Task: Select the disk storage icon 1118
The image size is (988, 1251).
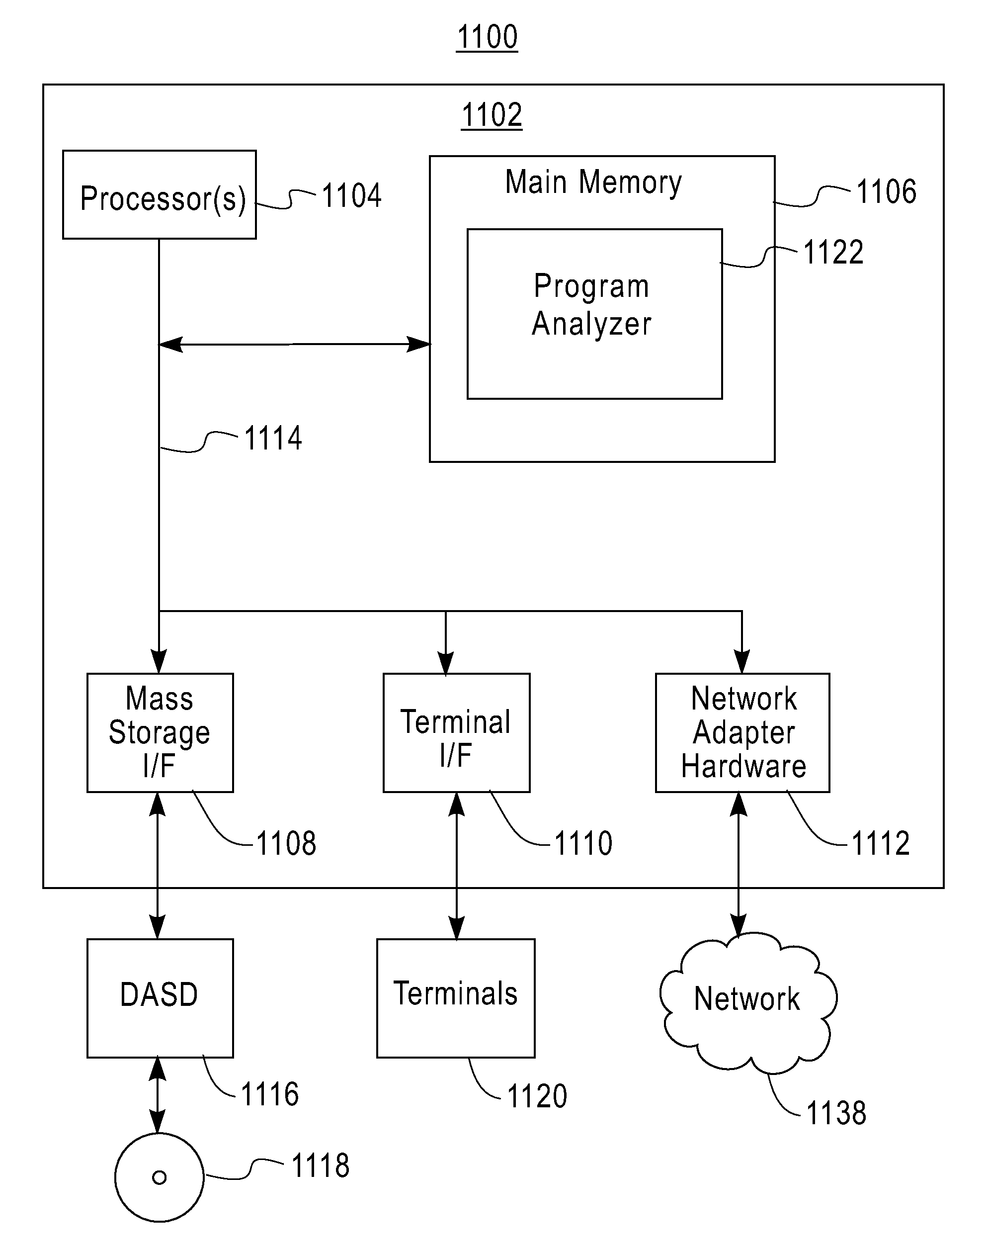Action: click(x=152, y=1183)
